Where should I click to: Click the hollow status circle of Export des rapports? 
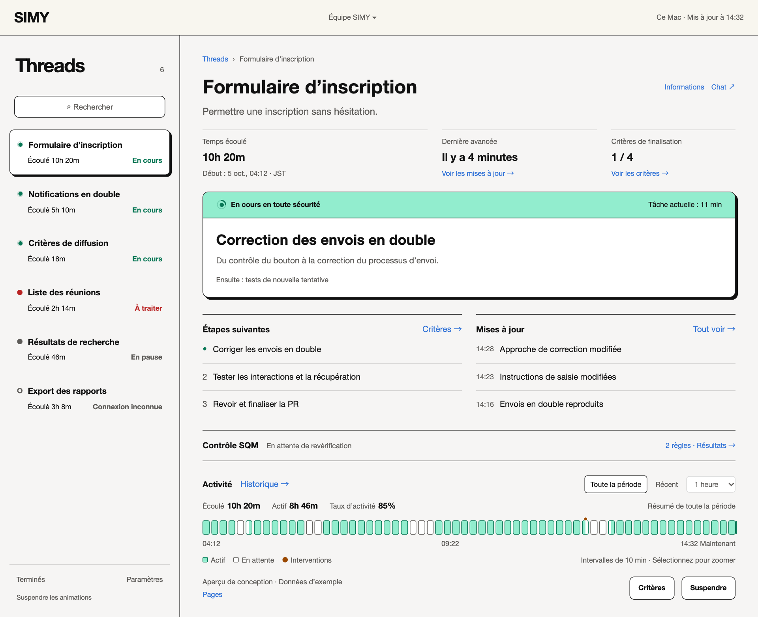[x=20, y=391]
